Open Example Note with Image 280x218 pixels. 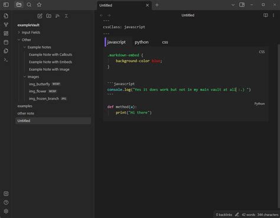point(49,69)
